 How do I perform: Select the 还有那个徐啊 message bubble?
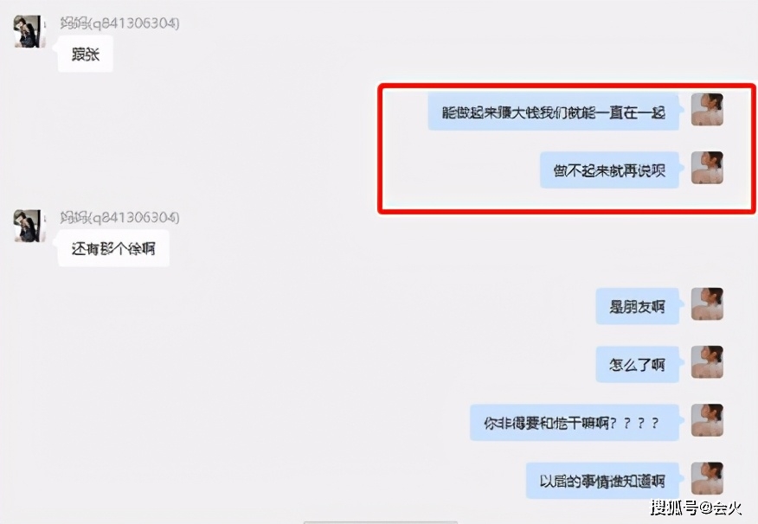pyautogui.click(x=113, y=248)
